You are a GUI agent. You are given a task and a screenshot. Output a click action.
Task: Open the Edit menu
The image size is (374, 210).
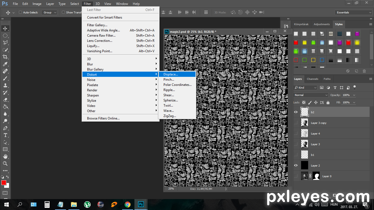point(25,4)
